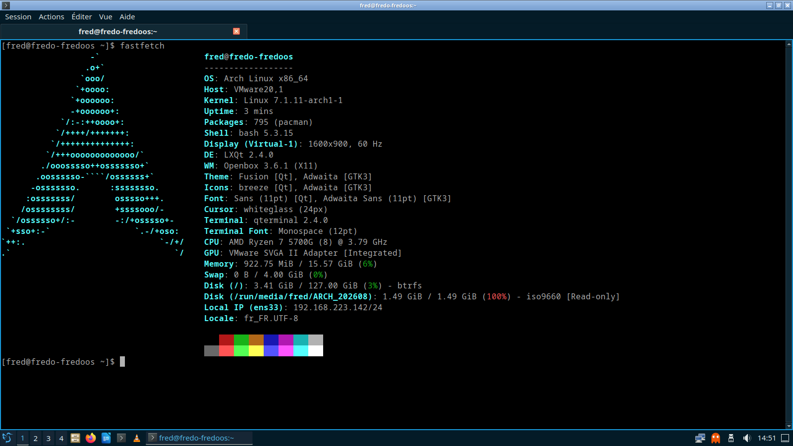
Task: Click the 'Swap: 0 B / 4.00 GiB' line
Action: click(x=266, y=275)
